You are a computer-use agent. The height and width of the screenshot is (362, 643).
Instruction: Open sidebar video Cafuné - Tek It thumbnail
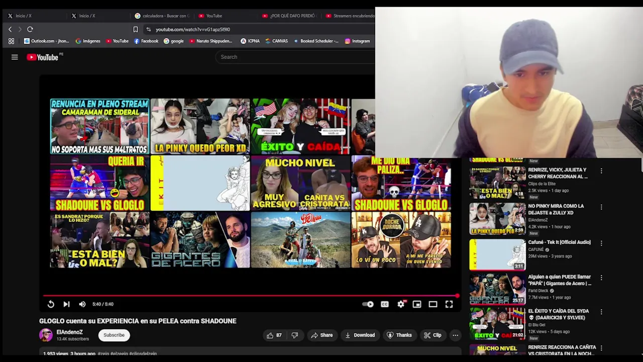497,254
